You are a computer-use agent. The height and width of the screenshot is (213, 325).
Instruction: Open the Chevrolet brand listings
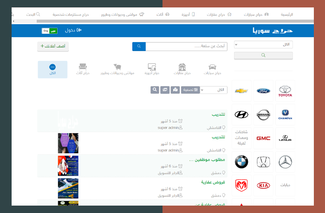[x=241, y=91]
